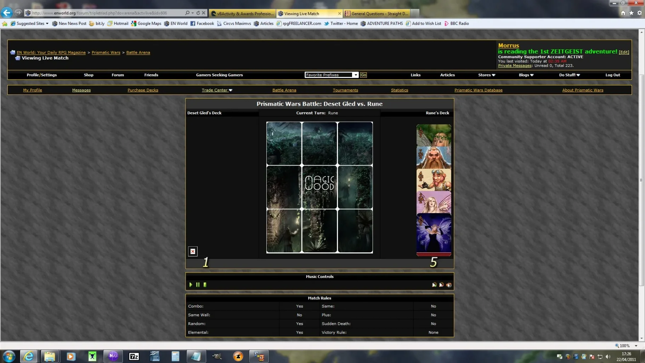Open the Statistics link
This screenshot has height=363, width=645.
click(400, 90)
